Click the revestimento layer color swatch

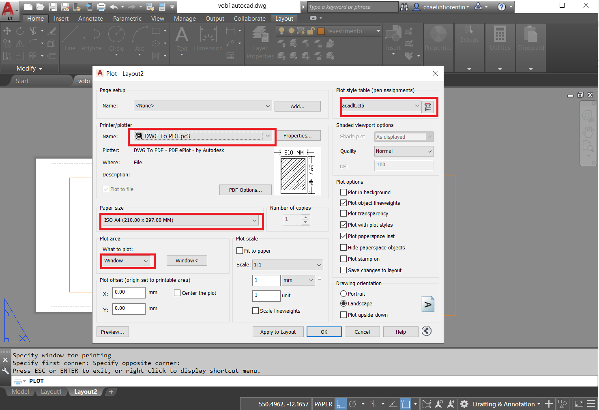tap(321, 31)
